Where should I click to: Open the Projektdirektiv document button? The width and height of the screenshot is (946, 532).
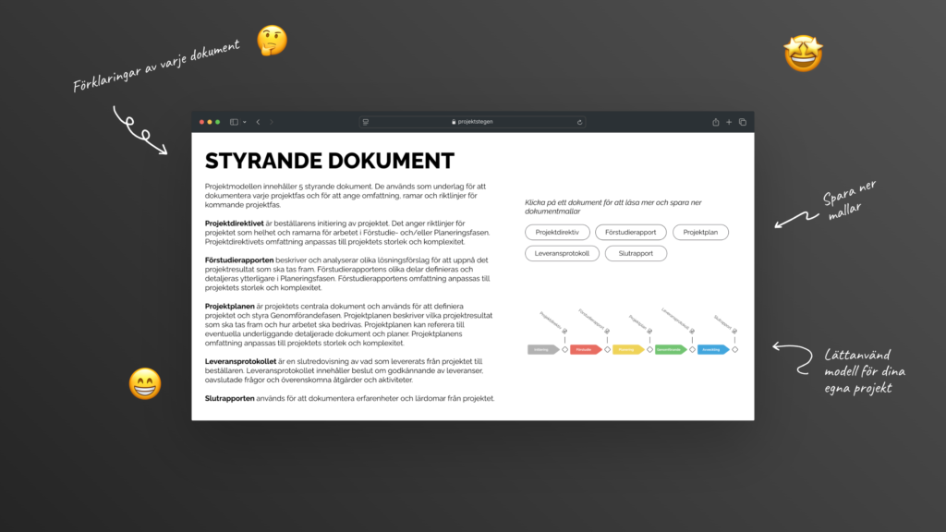tap(557, 233)
